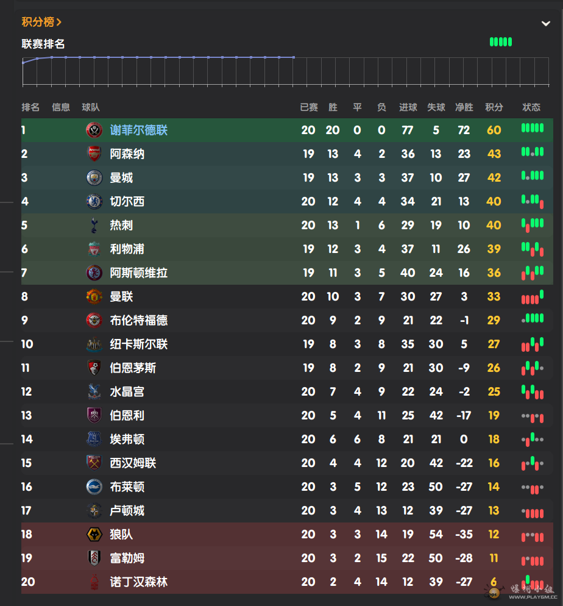
Task: Open the 阿斯顿维拉 team name link
Action: tap(138, 273)
